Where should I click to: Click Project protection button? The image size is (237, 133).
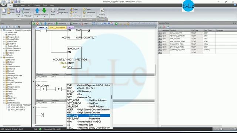click(74, 9)
